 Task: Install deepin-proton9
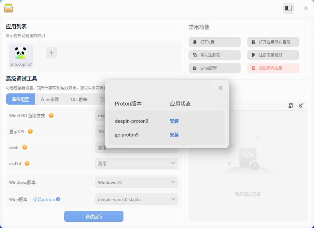(x=174, y=121)
